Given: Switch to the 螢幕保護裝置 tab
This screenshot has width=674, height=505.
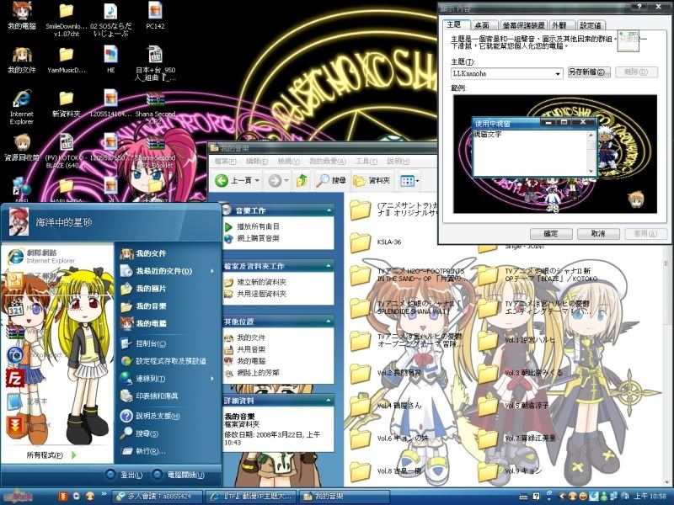Looking at the screenshot, I should click(x=523, y=25).
